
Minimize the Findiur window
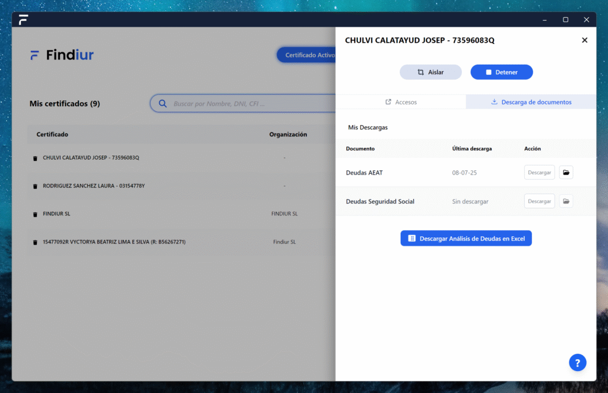[x=545, y=20]
